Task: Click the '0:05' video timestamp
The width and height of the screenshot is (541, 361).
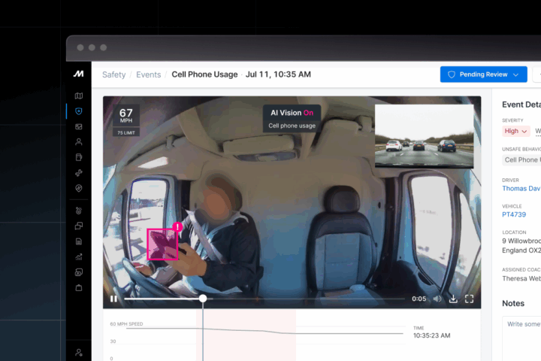Action: pyautogui.click(x=419, y=299)
